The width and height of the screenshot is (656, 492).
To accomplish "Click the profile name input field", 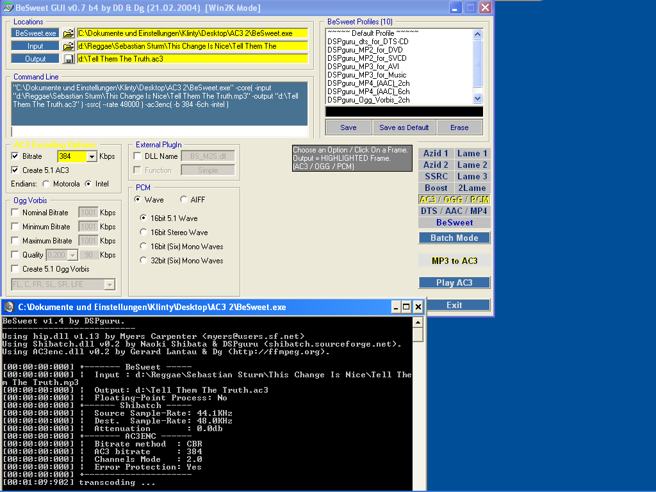I will [x=404, y=111].
